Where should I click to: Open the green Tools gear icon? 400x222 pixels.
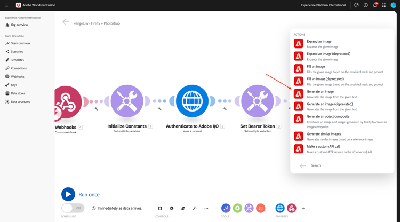click(x=237, y=208)
